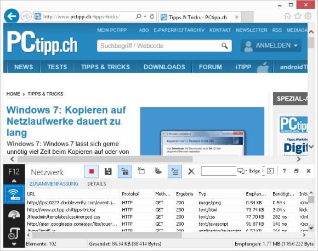The width and height of the screenshot is (318, 251).
Task: Stop network traffic capturing with red button
Action: coord(92,171)
